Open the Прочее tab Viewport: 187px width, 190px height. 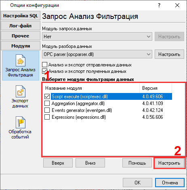point(21,36)
